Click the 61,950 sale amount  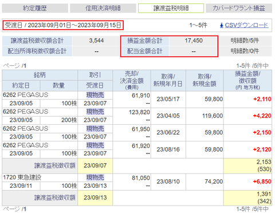coord(141,129)
